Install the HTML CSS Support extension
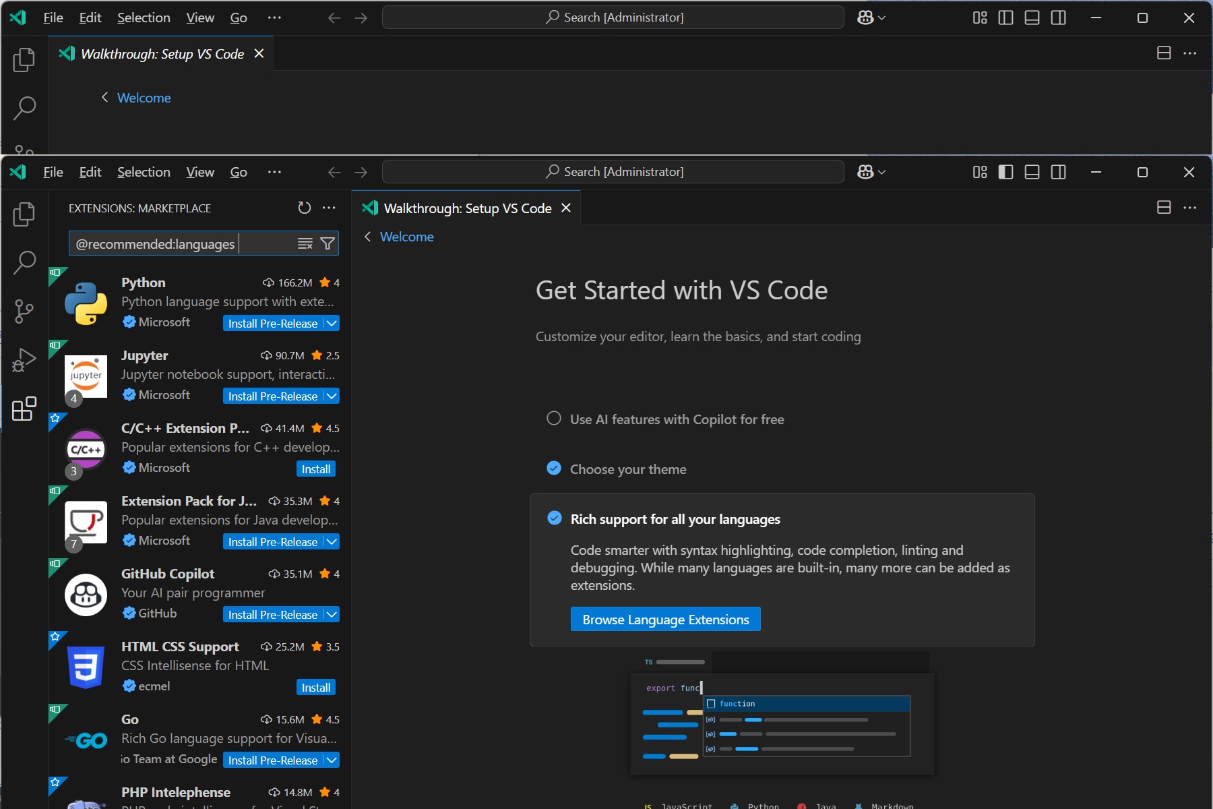This screenshot has height=809, width=1213. (x=315, y=688)
